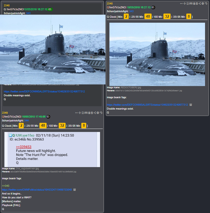Click archive icon beside CNNPolitics link
Image resolution: width=210 pixels, height=213 pixels.
click(x=75, y=190)
